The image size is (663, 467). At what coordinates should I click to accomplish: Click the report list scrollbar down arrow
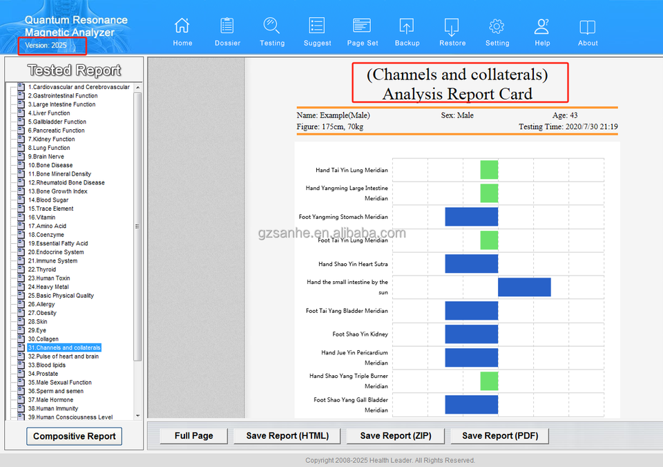click(x=138, y=416)
